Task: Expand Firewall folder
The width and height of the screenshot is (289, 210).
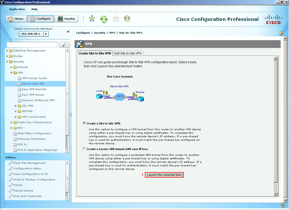Action: coord(12,67)
